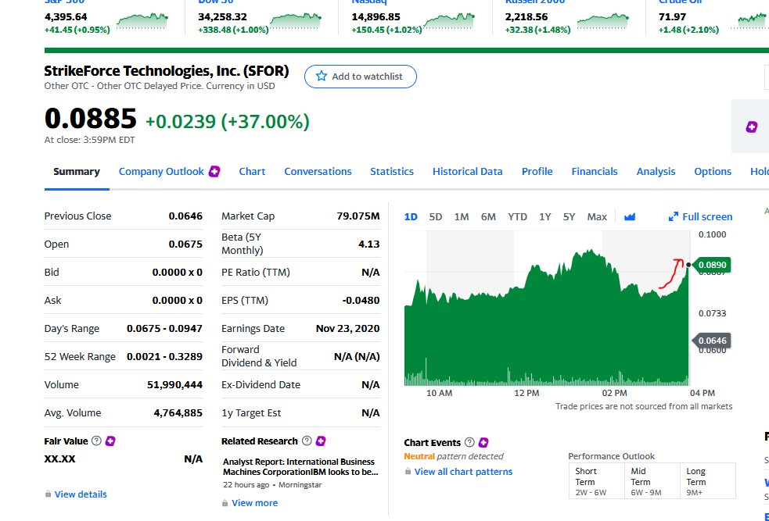Click the lock icon beside View more
Viewport: 769px width, 521px height.
(x=225, y=503)
